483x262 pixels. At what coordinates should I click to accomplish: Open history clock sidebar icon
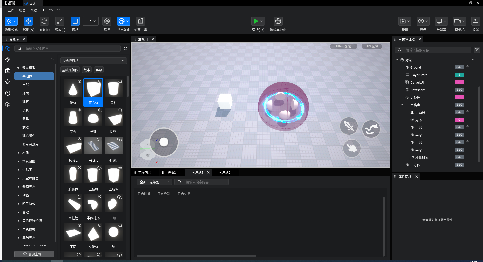tap(8, 93)
